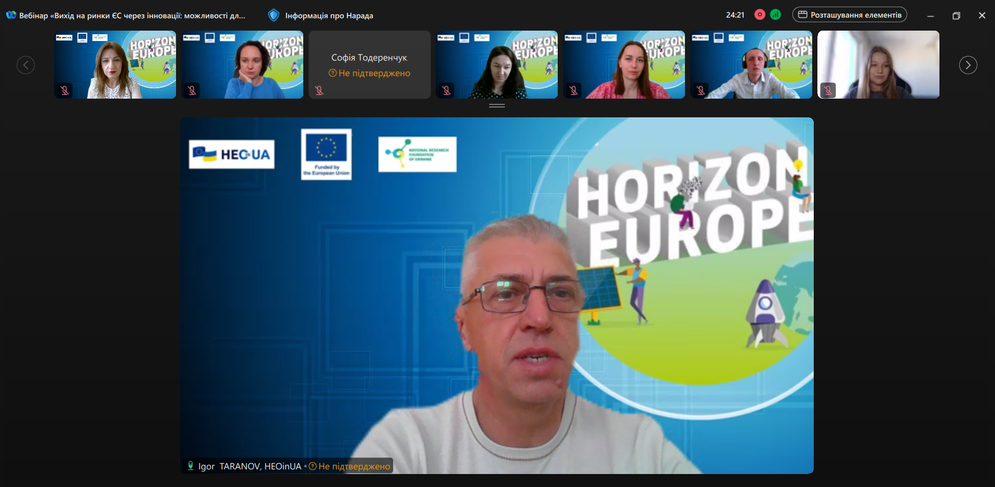This screenshot has width=995, height=487.
Task: Open Розташування елементів layout menu
Action: [x=850, y=15]
